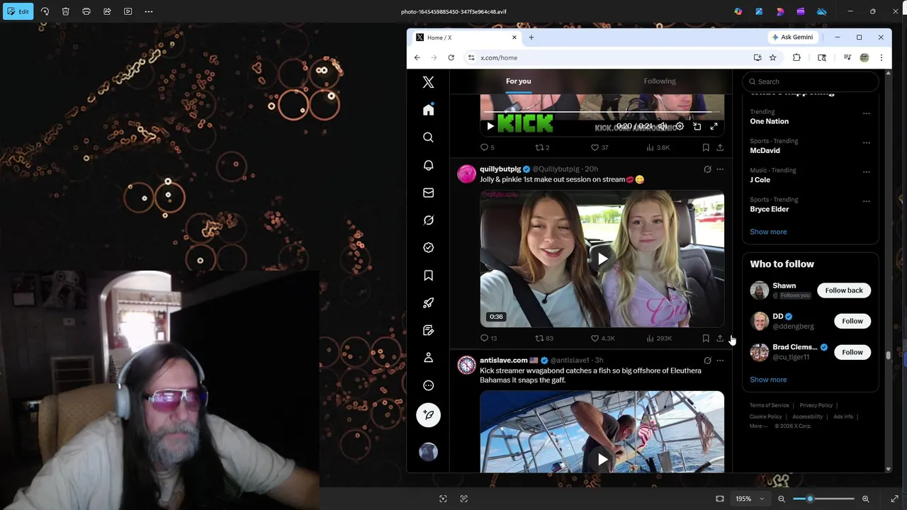Close the Home / X tab
907x510 pixels.
(514, 38)
